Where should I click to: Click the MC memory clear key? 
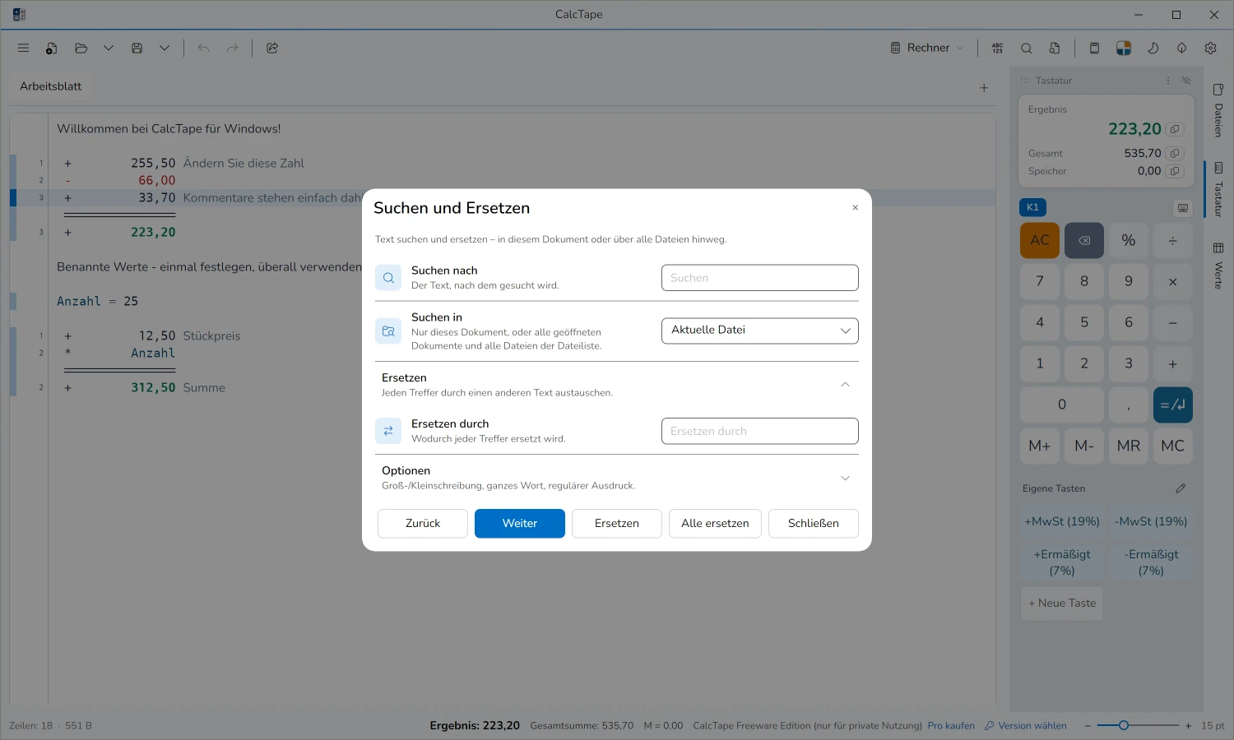tap(1173, 446)
